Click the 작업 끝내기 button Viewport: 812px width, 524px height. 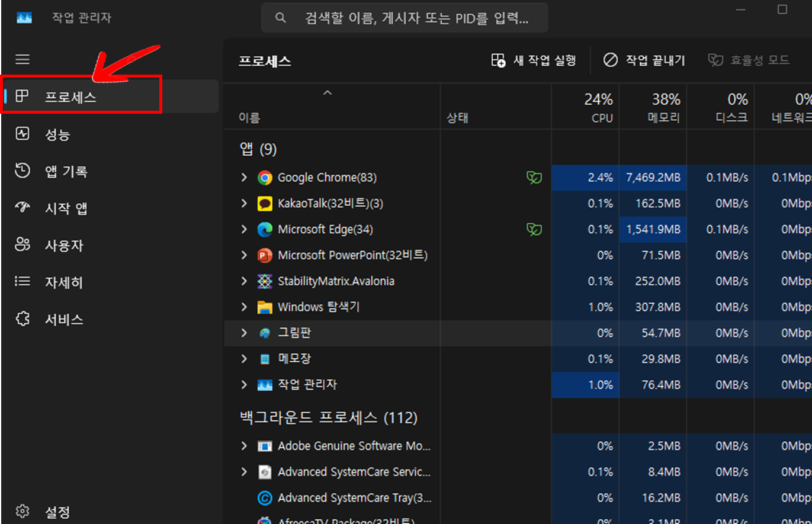point(644,60)
